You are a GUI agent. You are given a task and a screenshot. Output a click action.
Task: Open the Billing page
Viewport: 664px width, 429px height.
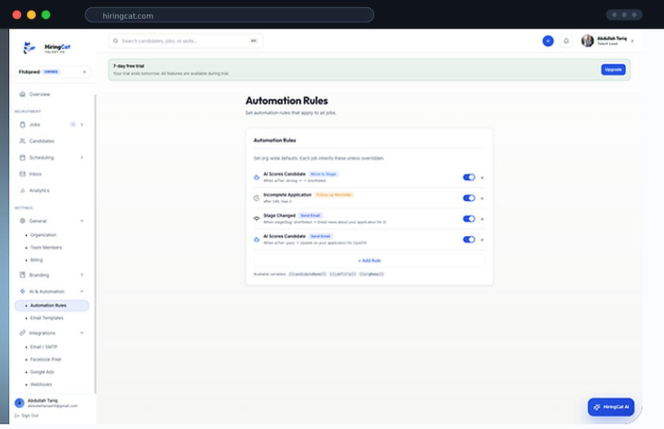36,260
